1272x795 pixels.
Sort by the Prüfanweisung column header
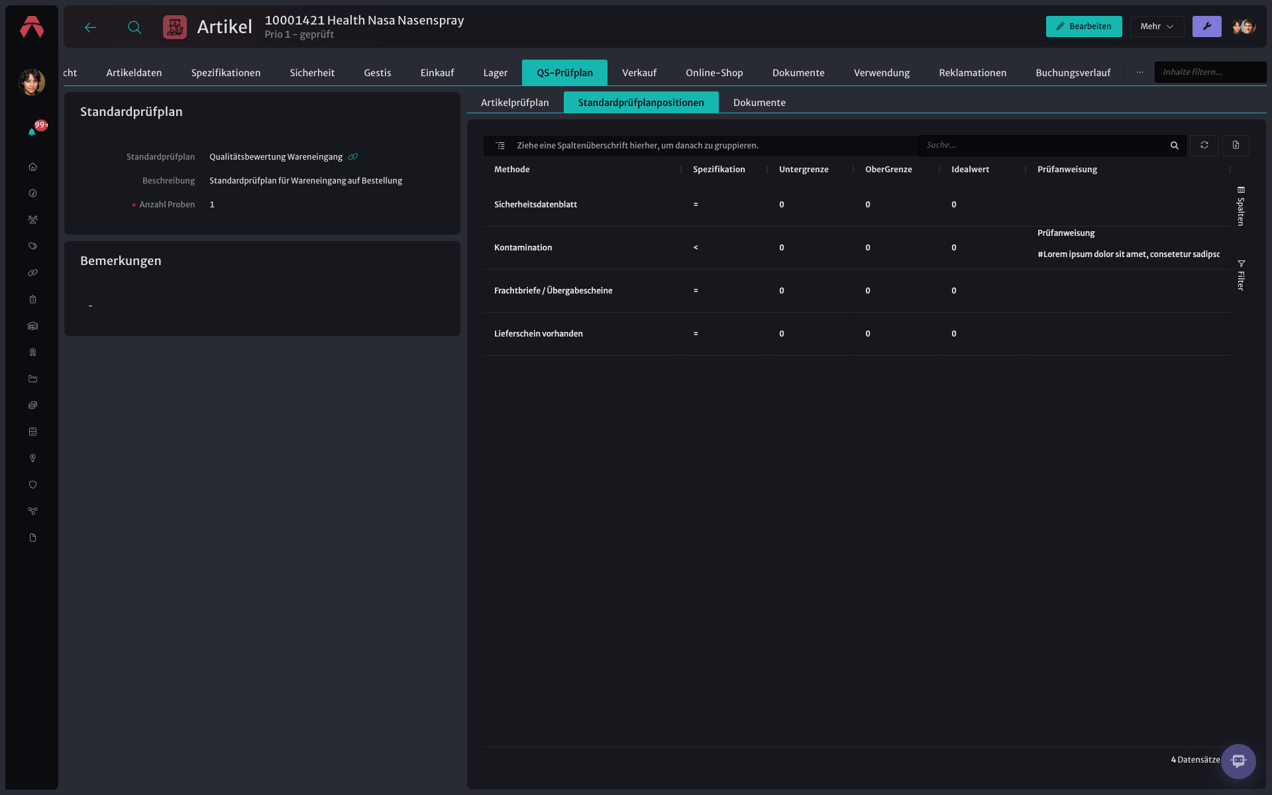coord(1067,170)
